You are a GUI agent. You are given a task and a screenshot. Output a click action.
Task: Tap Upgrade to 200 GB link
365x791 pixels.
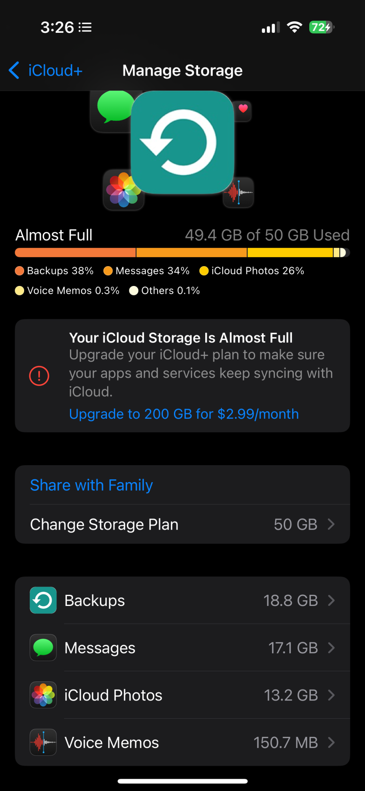point(184,414)
